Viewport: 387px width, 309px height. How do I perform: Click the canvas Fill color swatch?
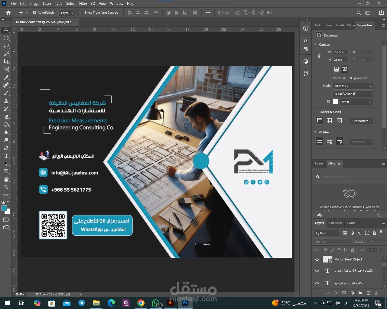336,102
